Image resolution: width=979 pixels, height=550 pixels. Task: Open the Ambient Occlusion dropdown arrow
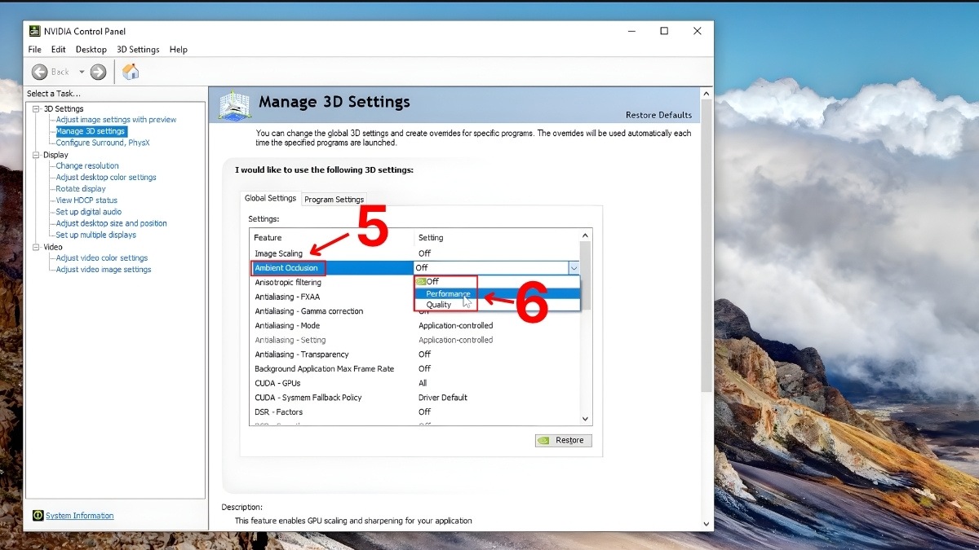tap(574, 267)
